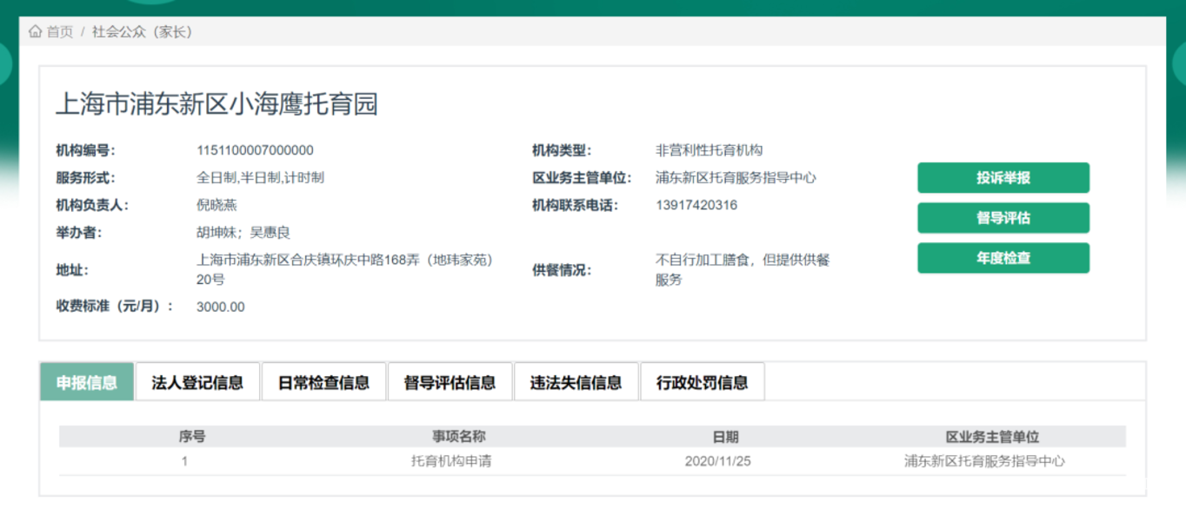Switch to the 申报信息 tab
1186x509 pixels.
(x=87, y=382)
